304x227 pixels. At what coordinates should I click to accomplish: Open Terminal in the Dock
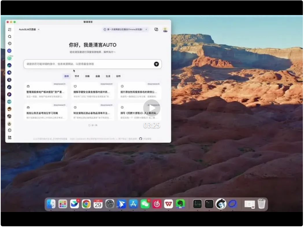tap(209, 204)
